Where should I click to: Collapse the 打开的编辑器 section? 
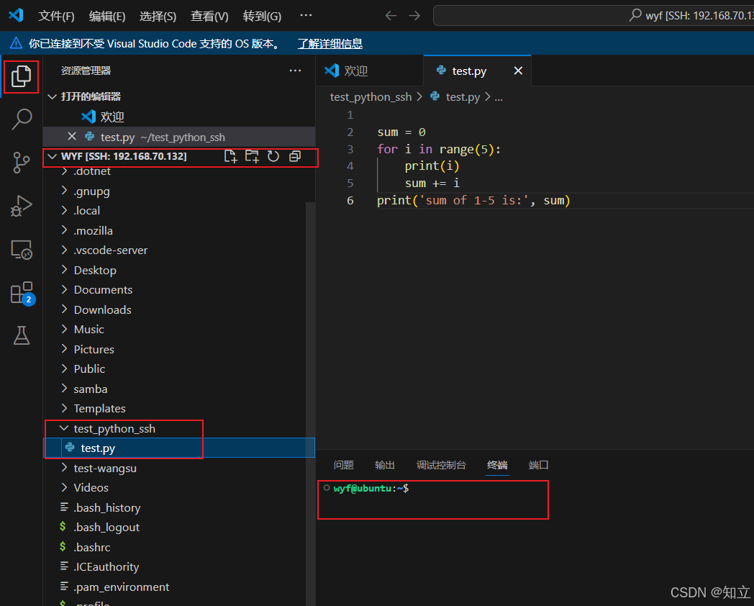(x=179, y=96)
